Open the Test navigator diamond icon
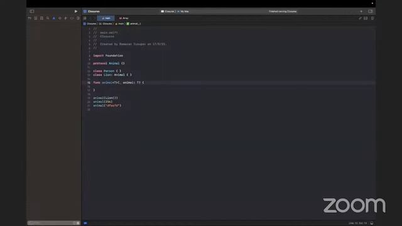Image resolution: width=402 pixels, height=226 pixels. pyautogui.click(x=60, y=18)
